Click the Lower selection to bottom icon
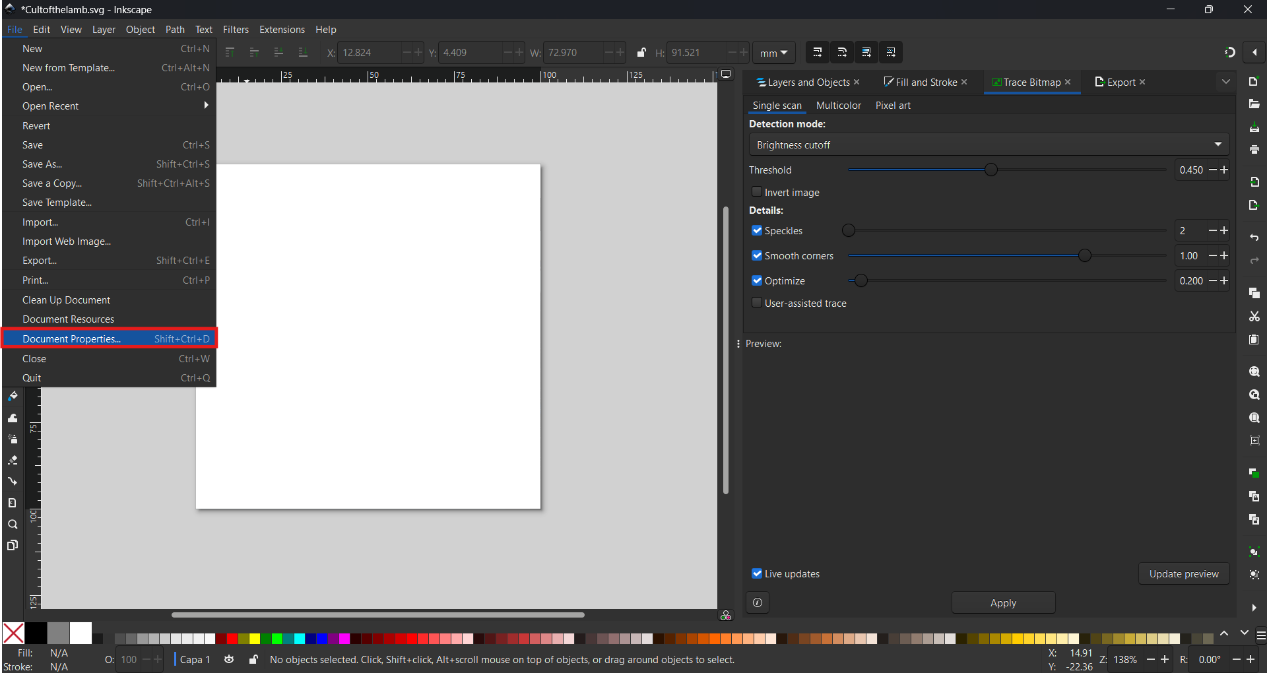This screenshot has height=673, width=1267. pos(303,52)
